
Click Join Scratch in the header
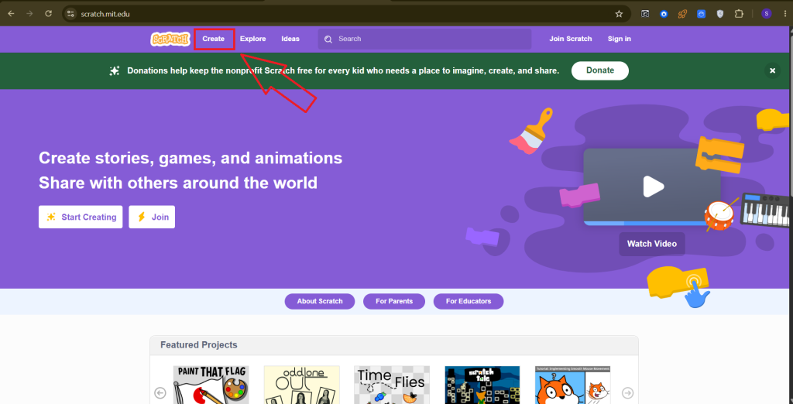pos(571,39)
